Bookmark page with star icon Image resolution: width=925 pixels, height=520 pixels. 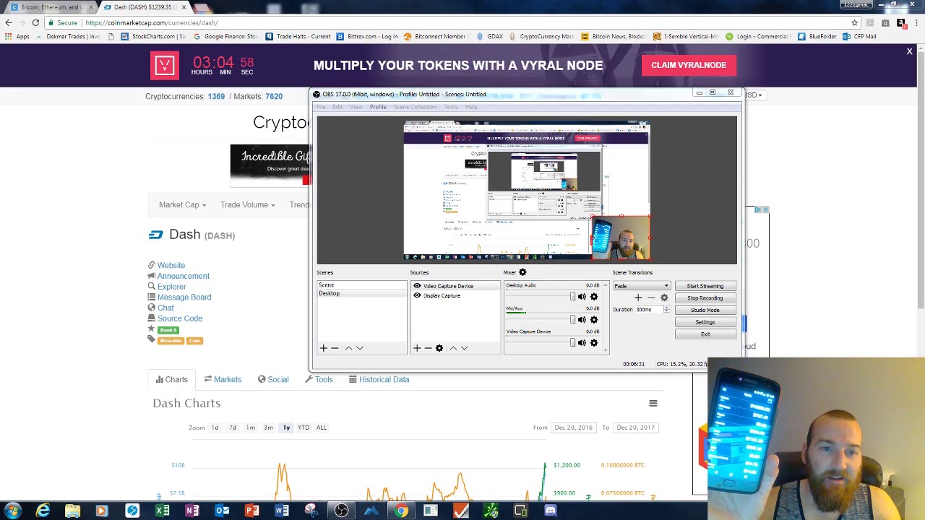(x=854, y=22)
